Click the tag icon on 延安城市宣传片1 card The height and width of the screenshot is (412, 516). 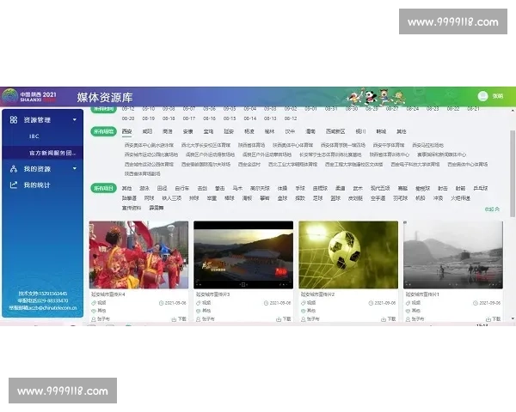pos(408,303)
